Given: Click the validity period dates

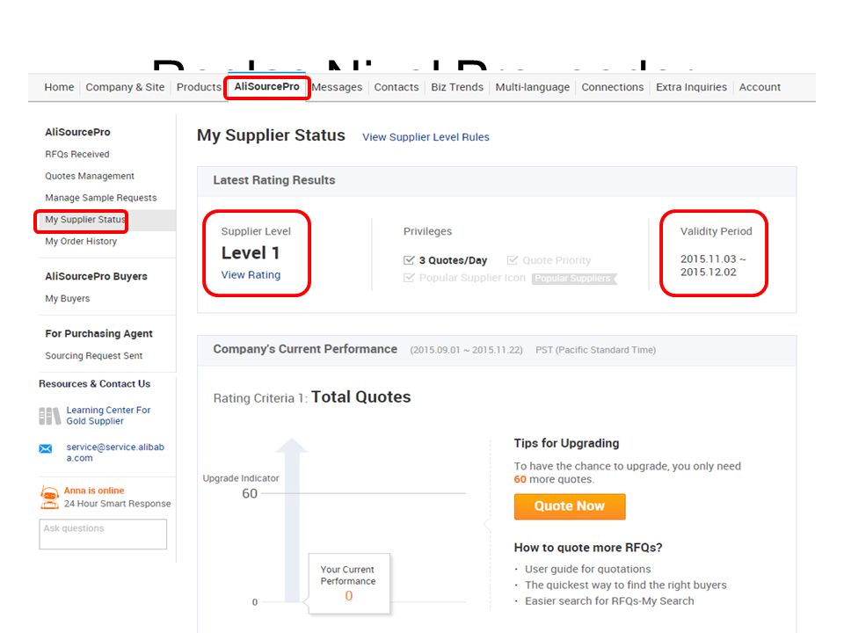Looking at the screenshot, I should 713,266.
